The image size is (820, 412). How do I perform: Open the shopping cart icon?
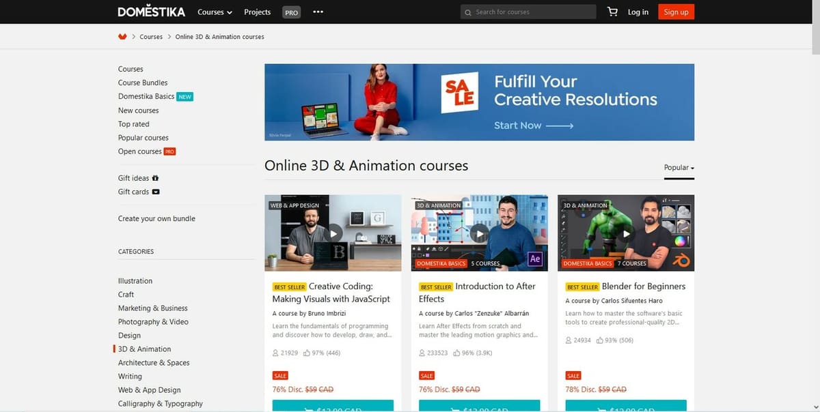pyautogui.click(x=612, y=12)
